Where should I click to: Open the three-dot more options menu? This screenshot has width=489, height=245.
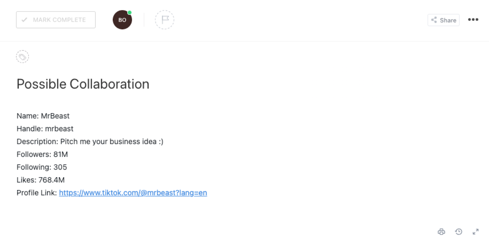(473, 20)
